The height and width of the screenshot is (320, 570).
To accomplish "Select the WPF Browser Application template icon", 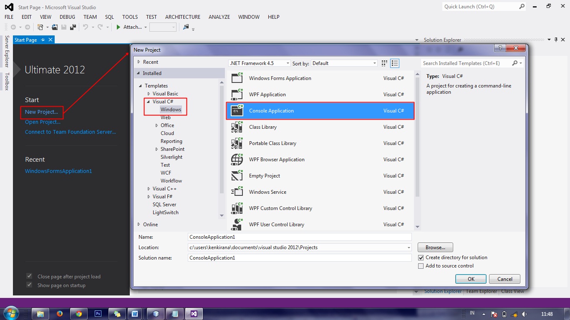I will (237, 159).
